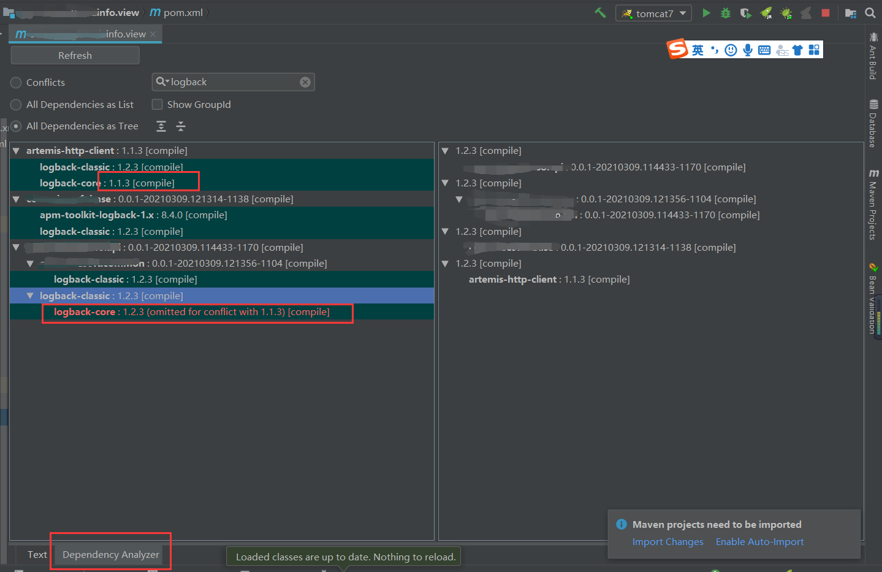The height and width of the screenshot is (572, 882).
Task: Collapse the highlighted logback-classic 1.2.3 node
Action: point(29,295)
